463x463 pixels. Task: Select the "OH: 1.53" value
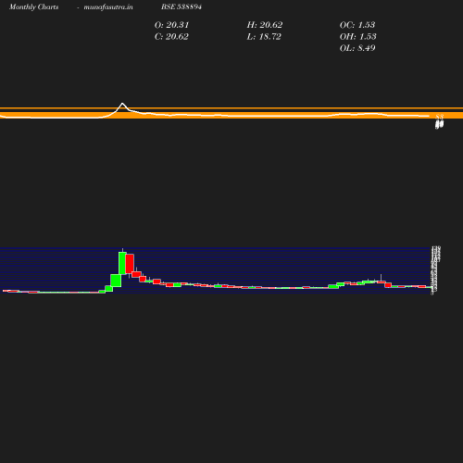point(358,37)
